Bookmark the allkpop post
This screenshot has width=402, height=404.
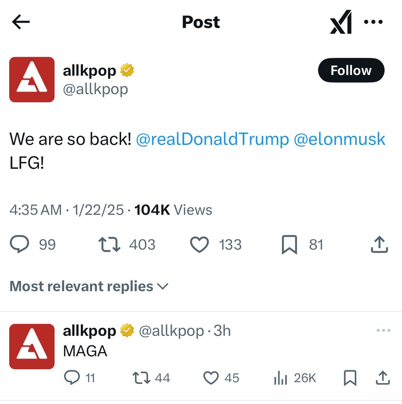coord(290,244)
